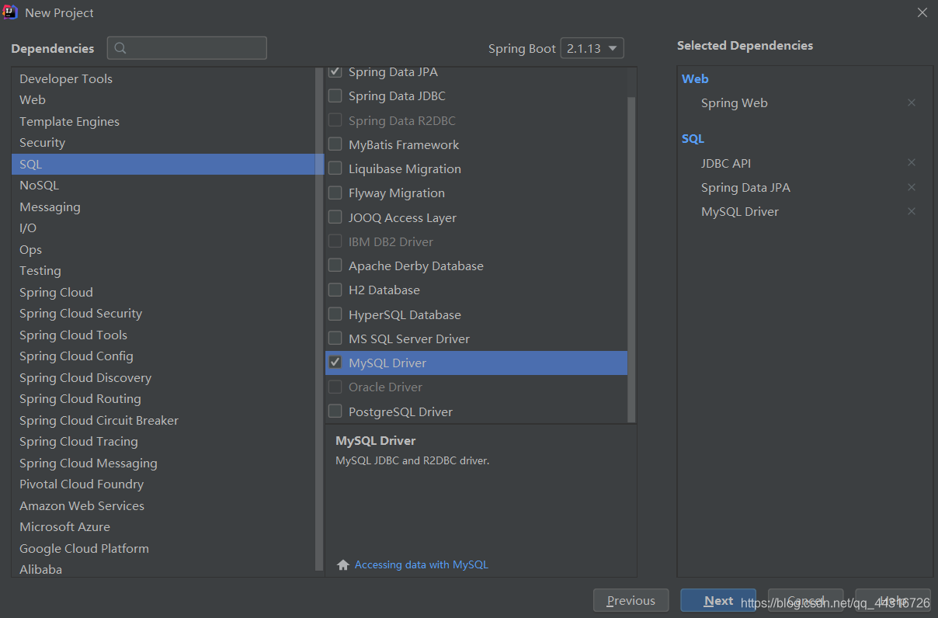Choose the Developer Tools category
The width and height of the screenshot is (938, 618).
click(x=66, y=79)
